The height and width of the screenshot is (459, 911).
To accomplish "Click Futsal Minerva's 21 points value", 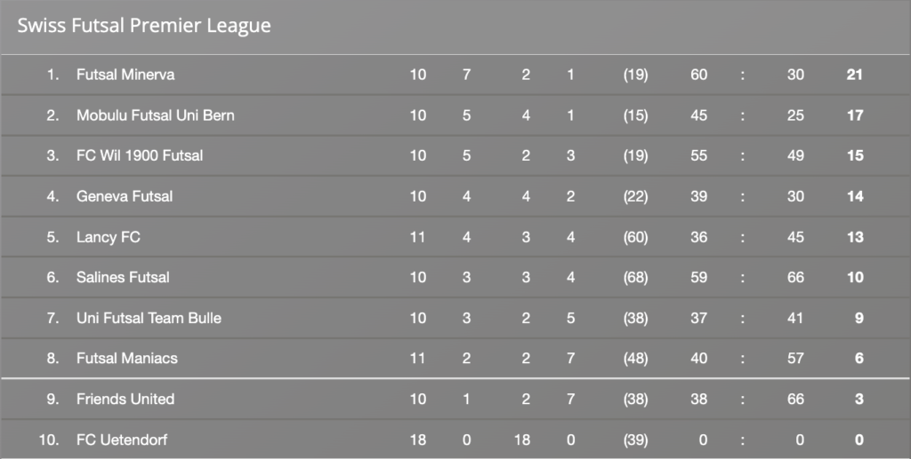I will coord(855,75).
